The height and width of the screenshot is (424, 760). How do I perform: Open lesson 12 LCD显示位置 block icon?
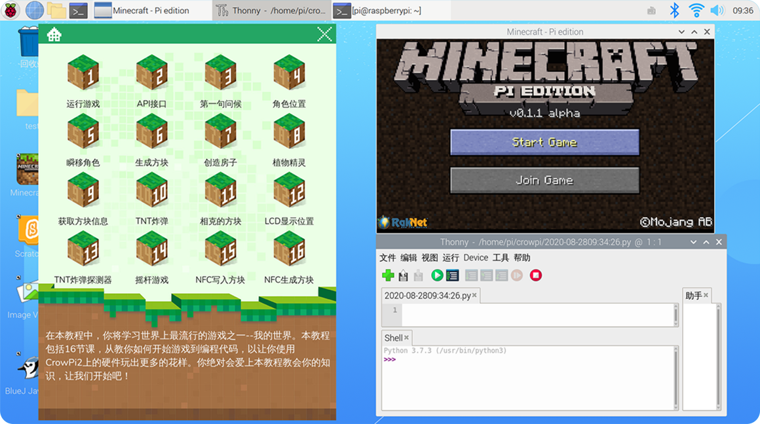point(290,190)
